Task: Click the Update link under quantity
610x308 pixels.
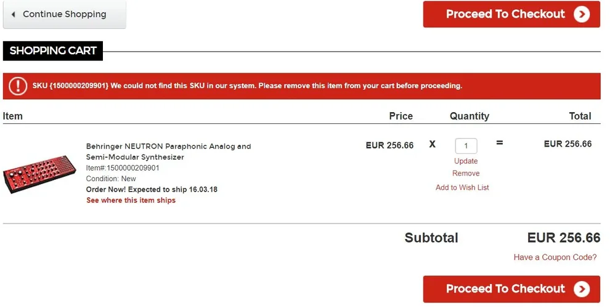Action: pyautogui.click(x=466, y=161)
